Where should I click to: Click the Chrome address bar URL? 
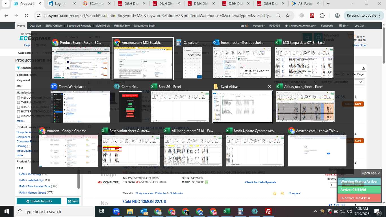click(158, 16)
